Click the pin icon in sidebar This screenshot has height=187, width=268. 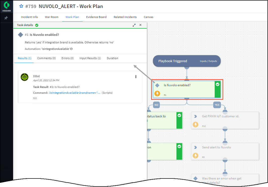pos(6,18)
